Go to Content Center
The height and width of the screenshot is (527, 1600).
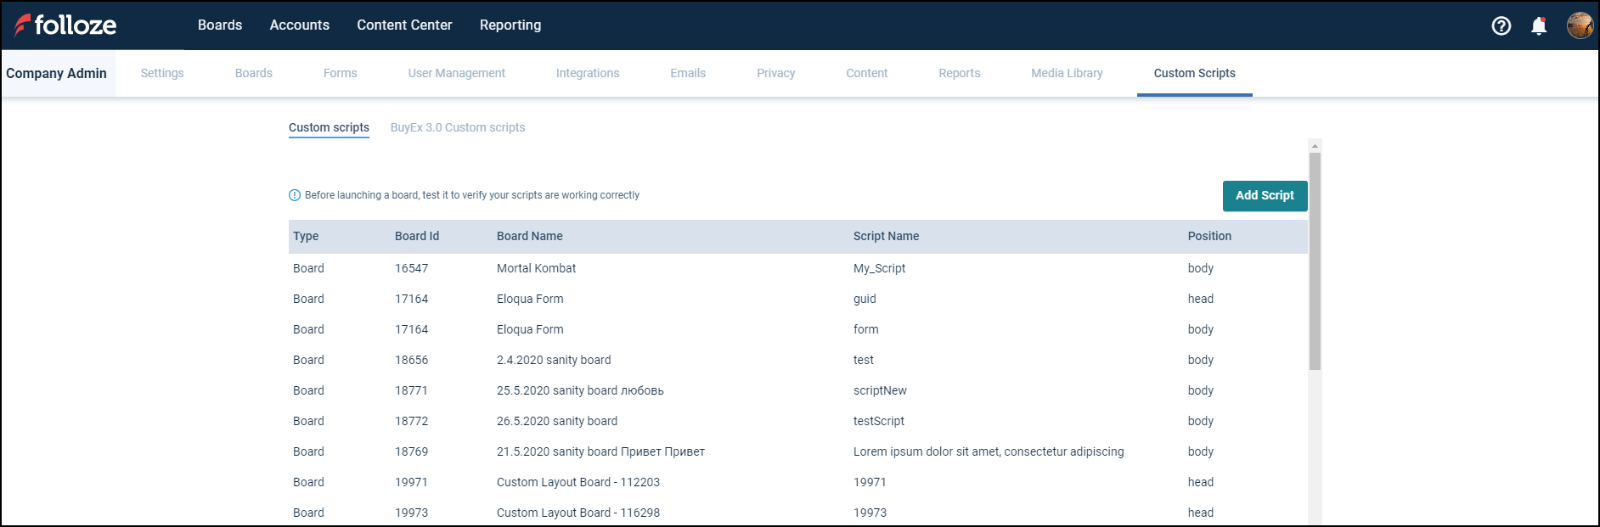coord(404,25)
